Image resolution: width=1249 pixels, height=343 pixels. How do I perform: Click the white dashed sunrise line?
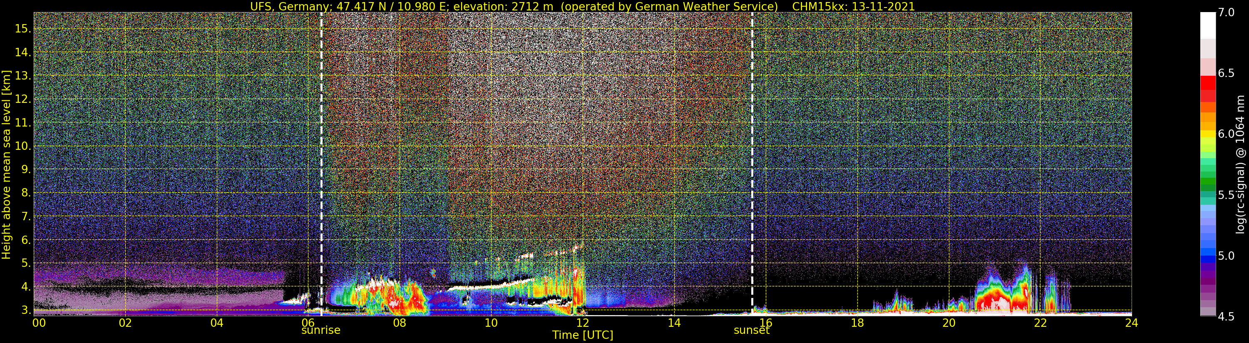pos(321,146)
